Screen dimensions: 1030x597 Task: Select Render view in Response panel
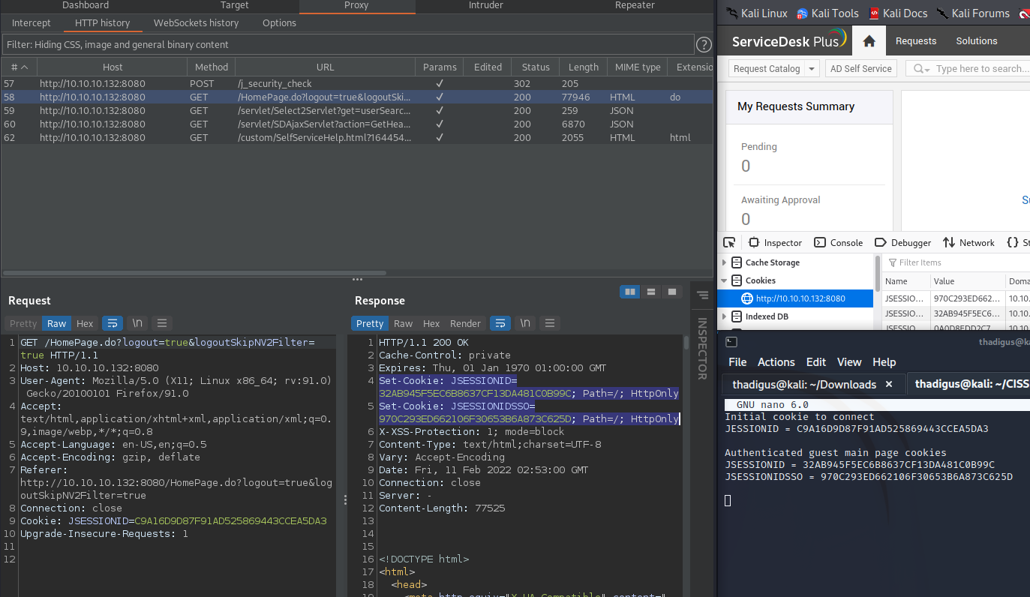[x=465, y=323]
